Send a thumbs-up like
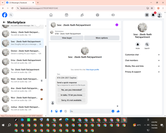The width and height of the screenshot is (166, 133). pyautogui.click(x=118, y=111)
